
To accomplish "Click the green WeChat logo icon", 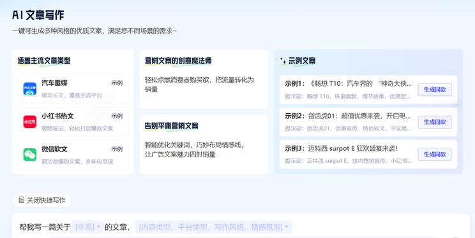I will click(29, 155).
